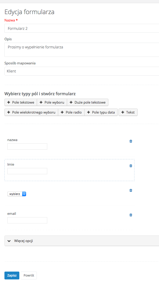159x281 pixels.
Task: Add a 'Pole wielokrotnego wyboru' field
Action: pos(31,112)
